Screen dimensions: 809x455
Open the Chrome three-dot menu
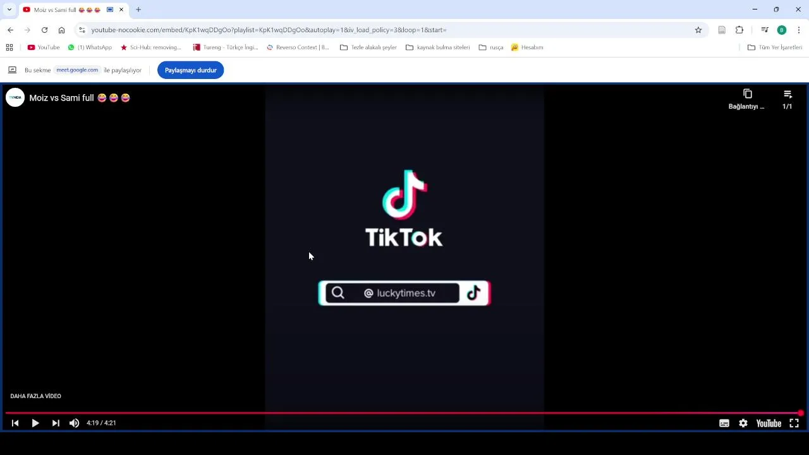click(799, 30)
